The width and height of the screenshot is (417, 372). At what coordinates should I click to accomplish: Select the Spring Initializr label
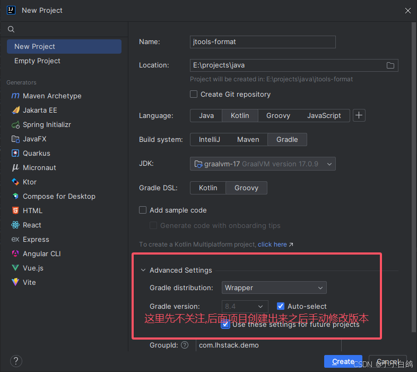point(47,124)
